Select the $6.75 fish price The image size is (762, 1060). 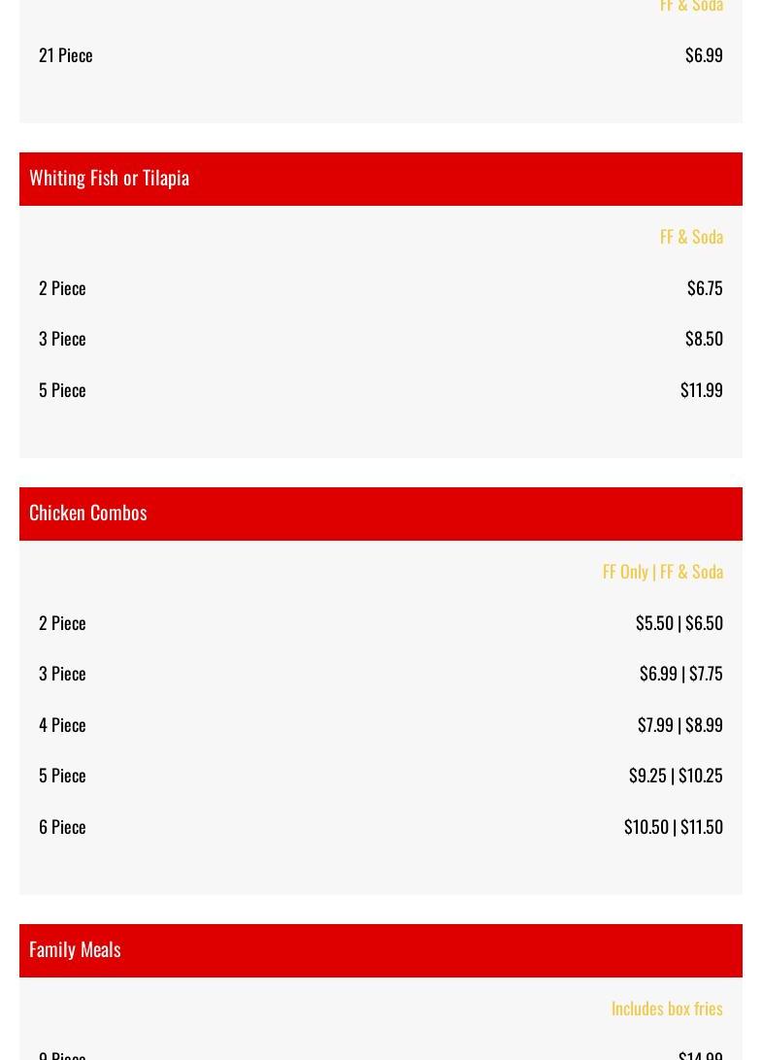pyautogui.click(x=705, y=288)
